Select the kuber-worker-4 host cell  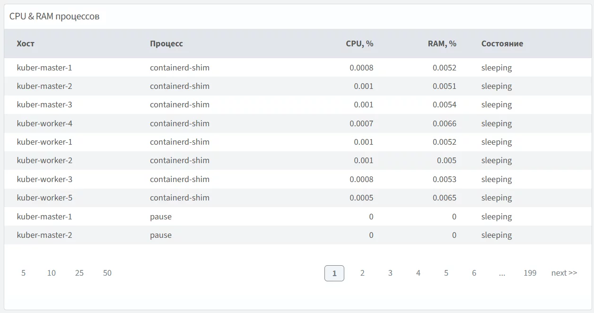[44, 123]
